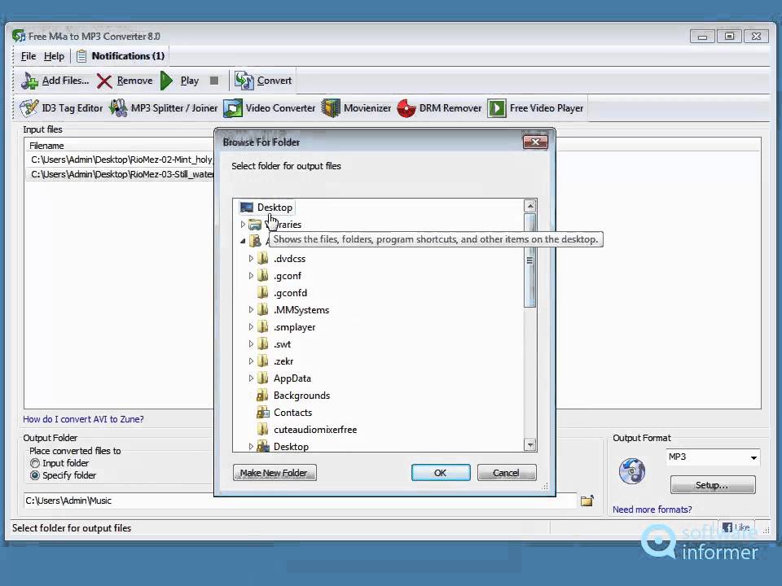The image size is (782, 586).
Task: Click the gray Stop square button
Action: click(x=214, y=81)
